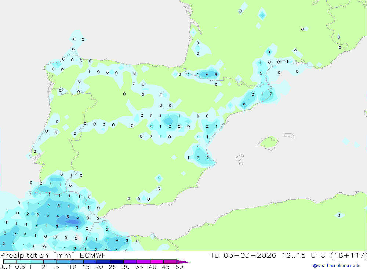Click the 1 to 2 mm legend swatch

[x=37, y=262]
